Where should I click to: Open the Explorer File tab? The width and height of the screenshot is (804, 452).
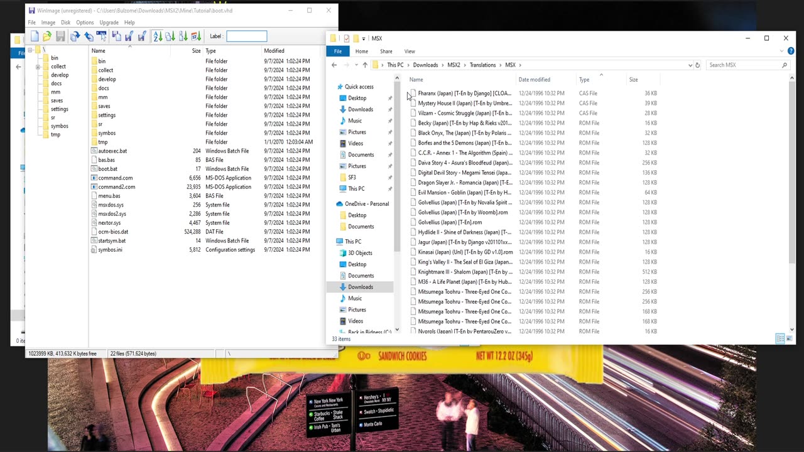coord(338,51)
